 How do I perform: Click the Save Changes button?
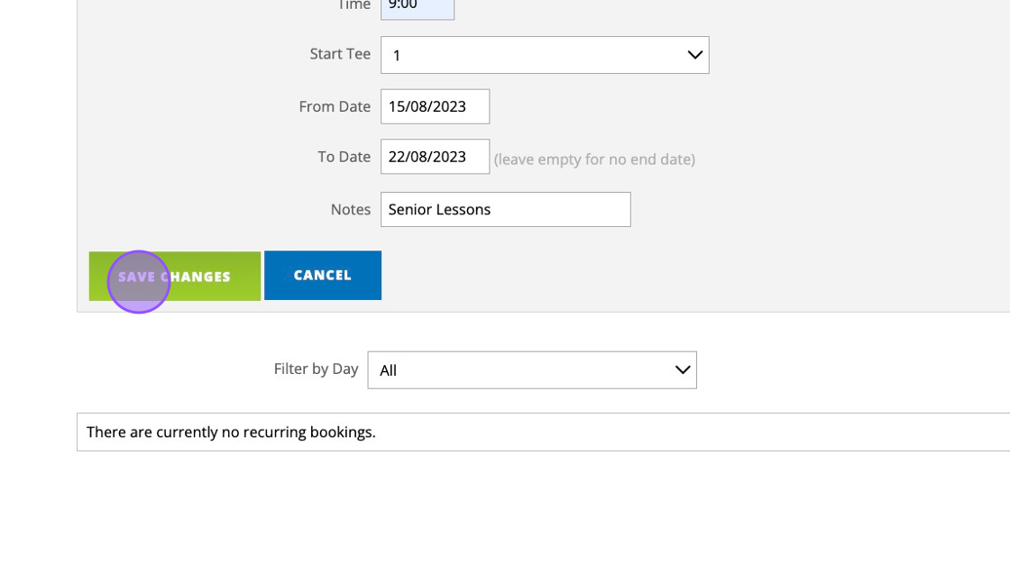pyautogui.click(x=175, y=276)
